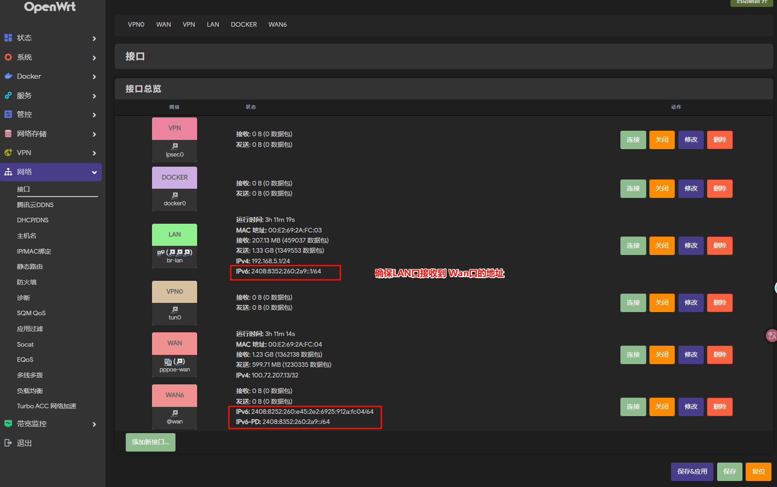The image size is (777, 487).
Task: Open the 防火墙 submenu item
Action: pyautogui.click(x=27, y=282)
